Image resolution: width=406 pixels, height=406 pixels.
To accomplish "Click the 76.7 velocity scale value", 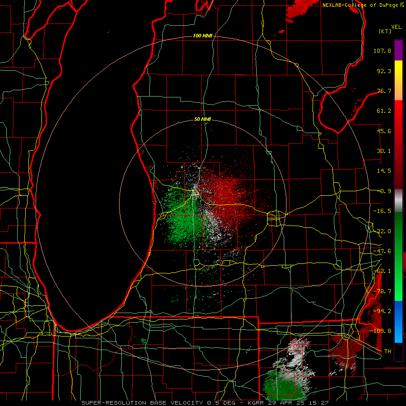I will click(x=384, y=91).
